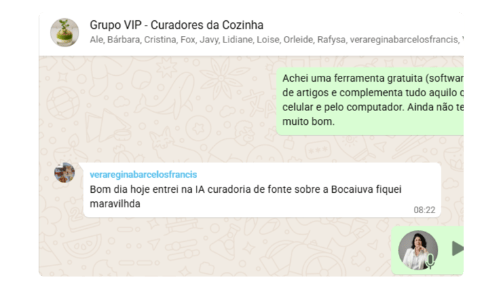Viewport: 503px width, 289px height.
Task: Open verareginabarcelosfrancis's small avatar beside the message
Action: pyautogui.click(x=64, y=173)
